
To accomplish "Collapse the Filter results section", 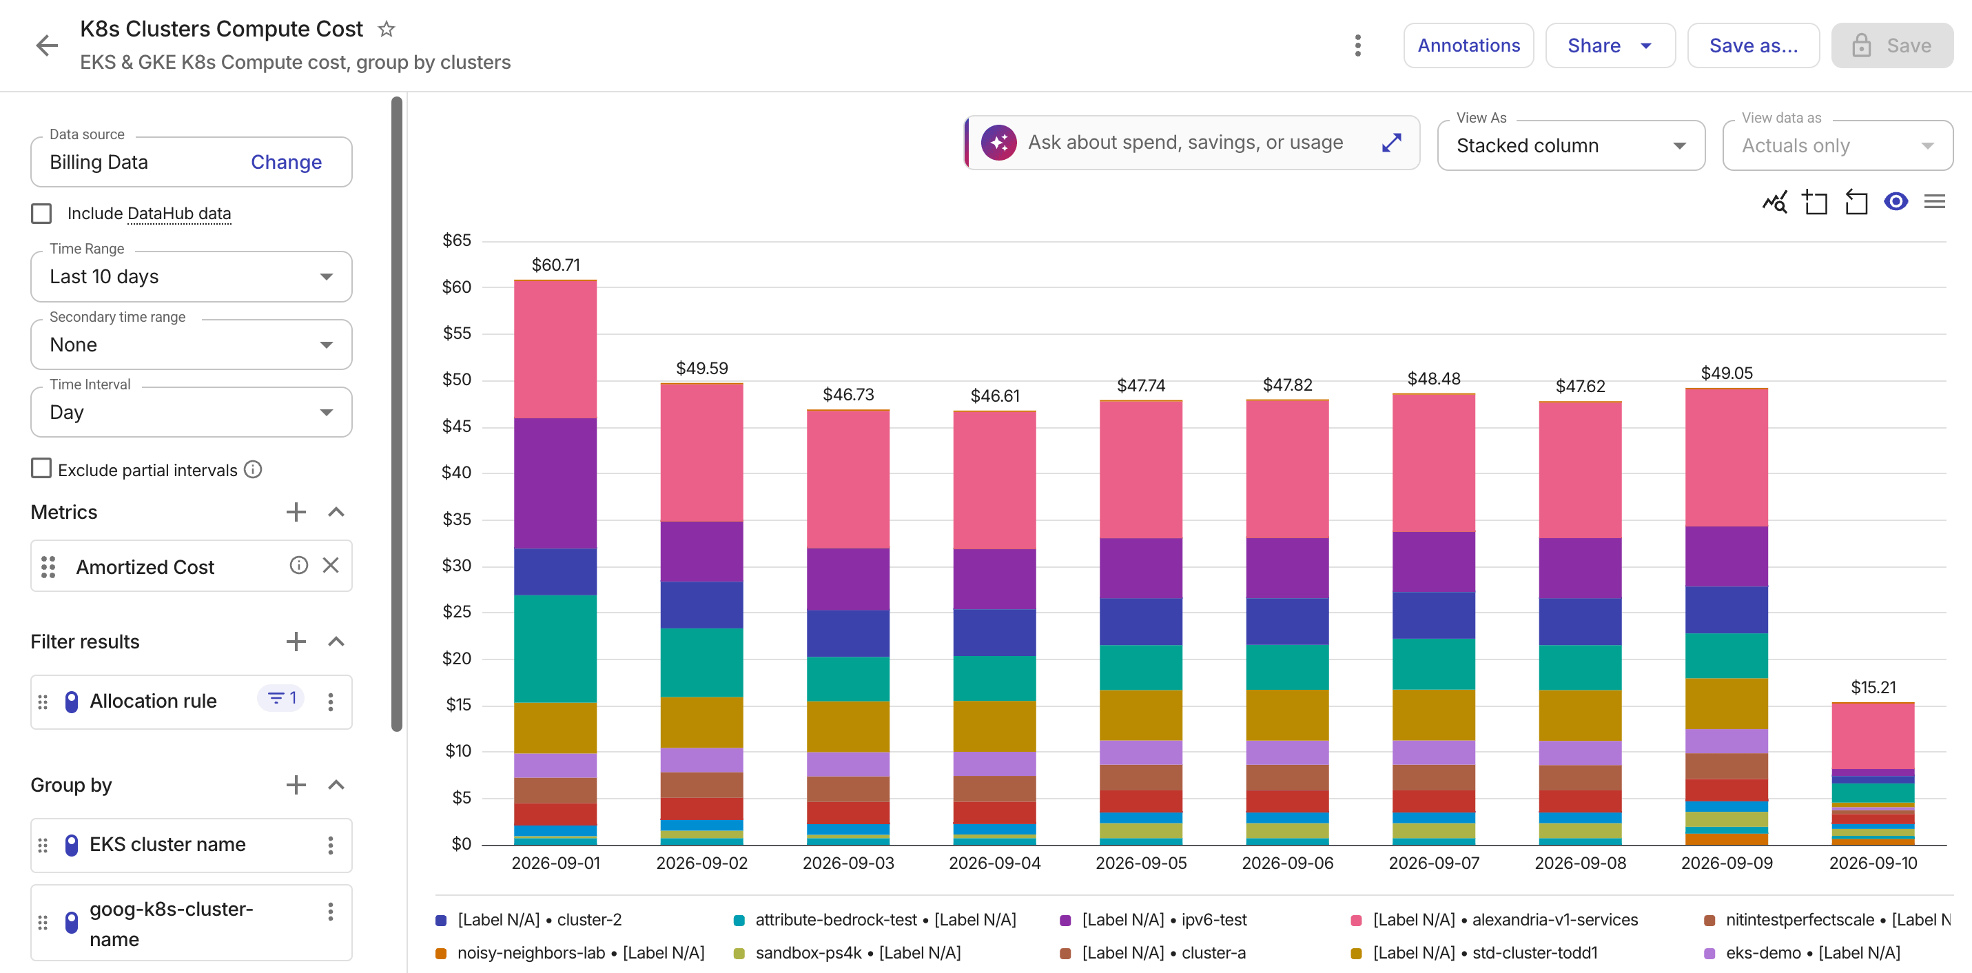I will pyautogui.click(x=336, y=642).
